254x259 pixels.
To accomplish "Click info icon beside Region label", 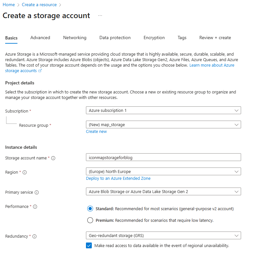I will click(x=25, y=172).
